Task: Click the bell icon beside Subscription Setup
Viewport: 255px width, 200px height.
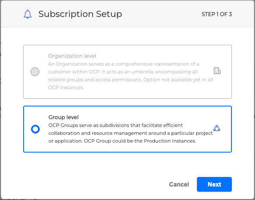Action: (28, 14)
